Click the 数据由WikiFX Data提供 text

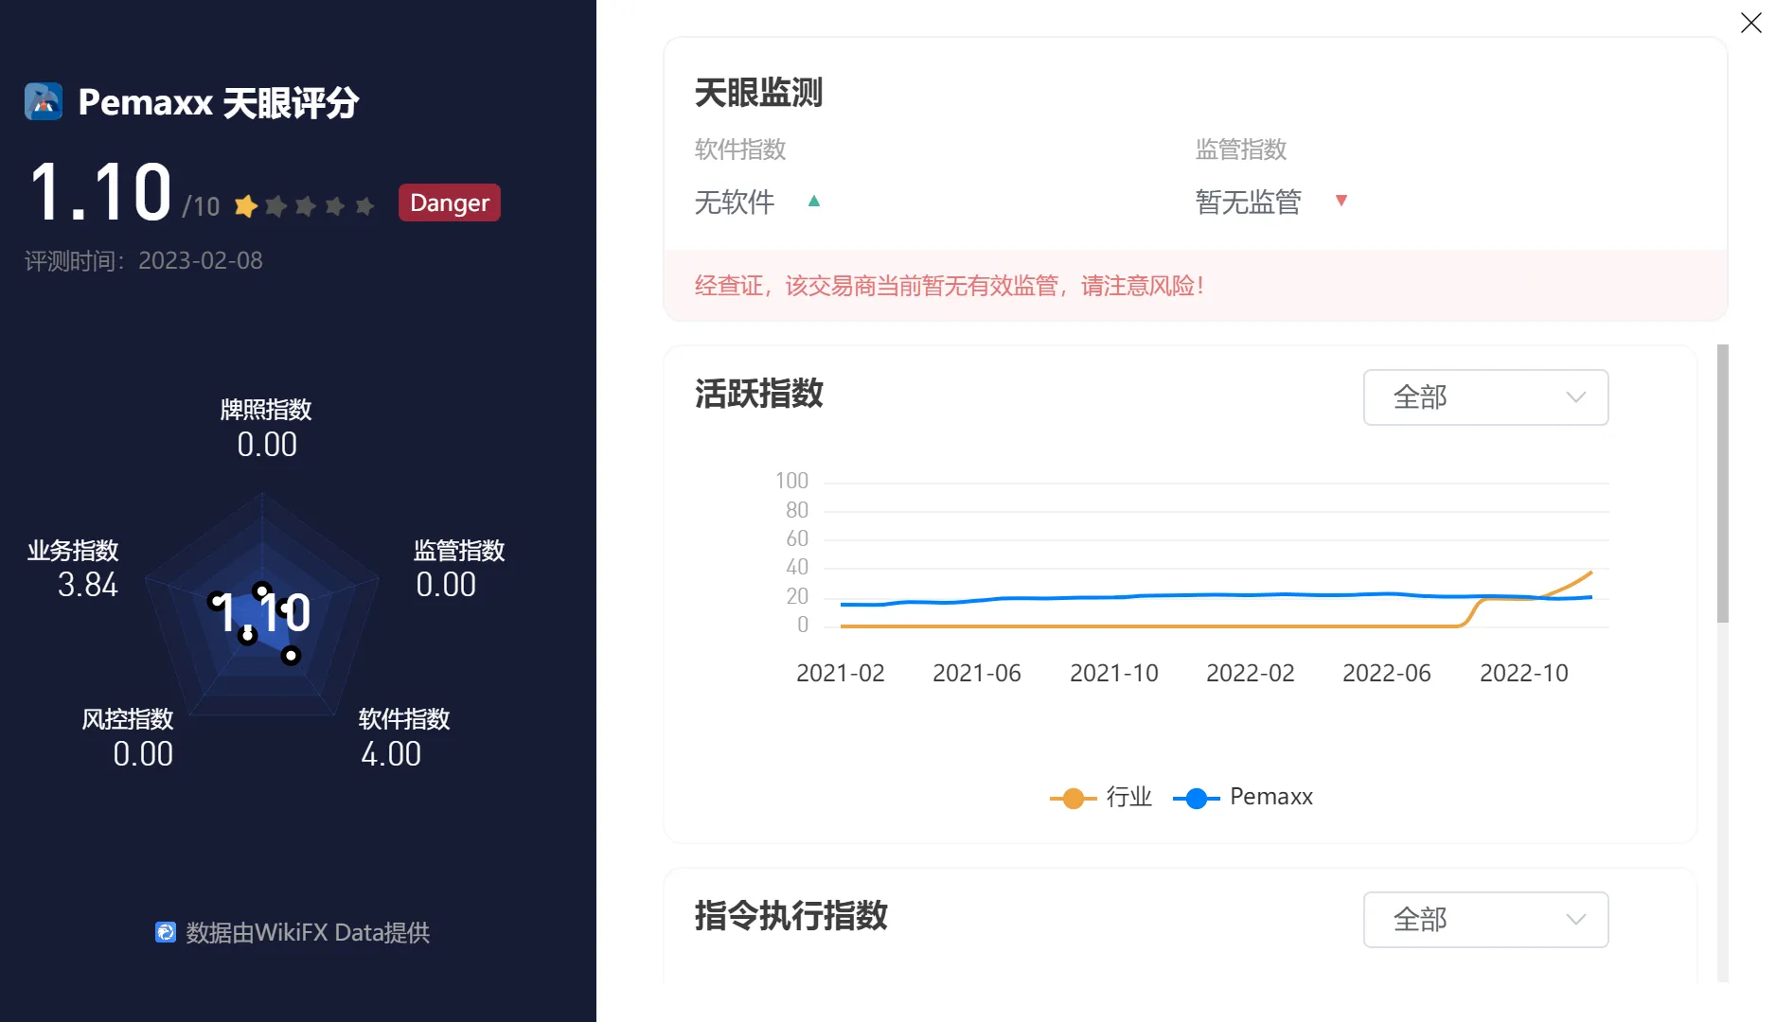coord(308,932)
